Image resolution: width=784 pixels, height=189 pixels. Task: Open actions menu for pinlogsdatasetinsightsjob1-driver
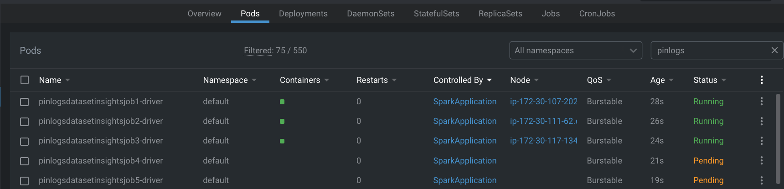(762, 102)
